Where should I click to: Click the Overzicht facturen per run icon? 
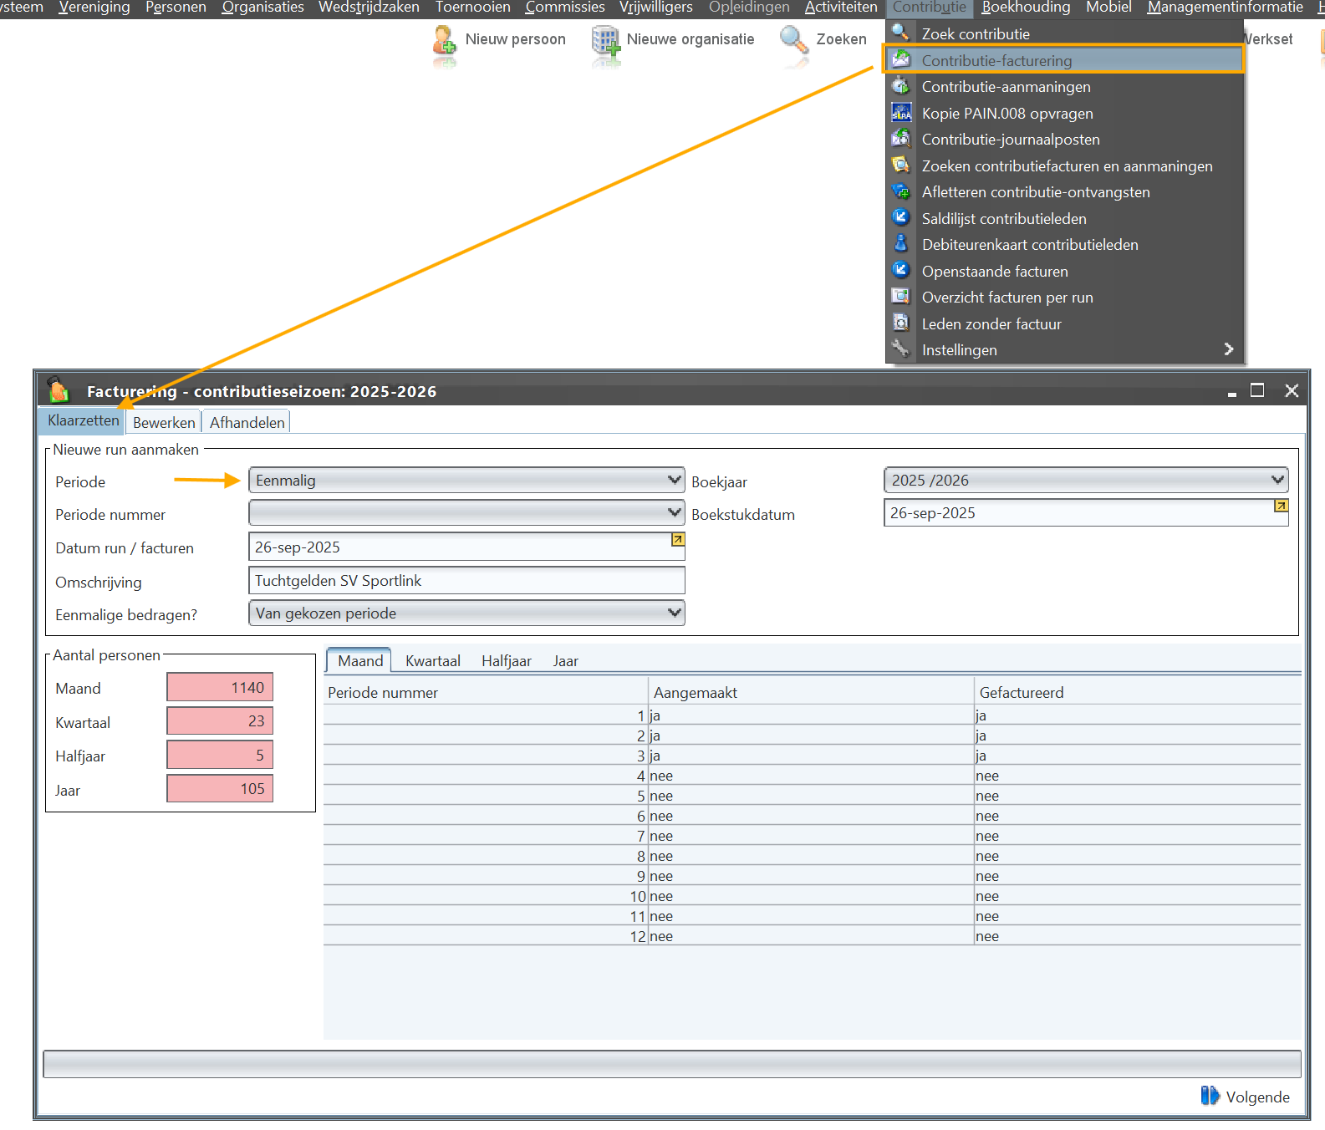[900, 297]
